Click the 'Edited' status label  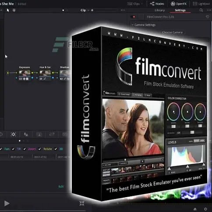(x=22, y=4)
